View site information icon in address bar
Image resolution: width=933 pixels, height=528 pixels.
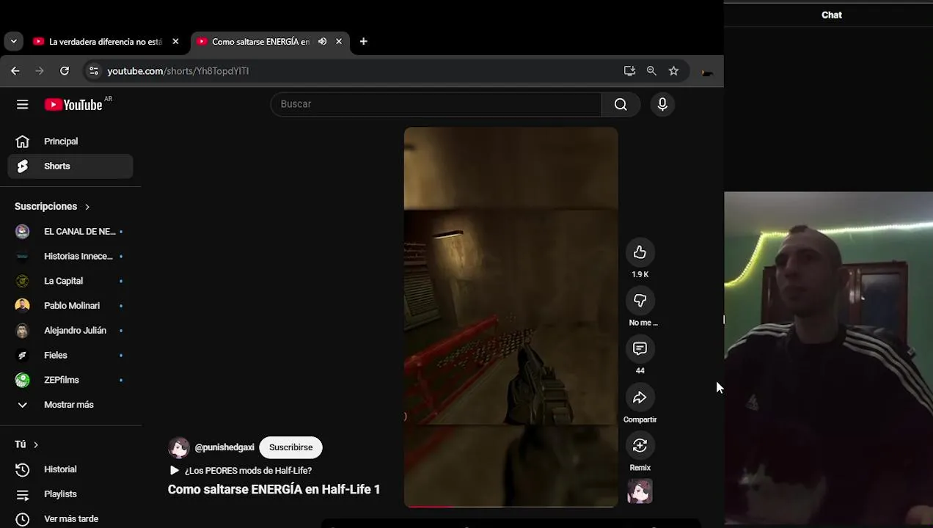pyautogui.click(x=93, y=70)
